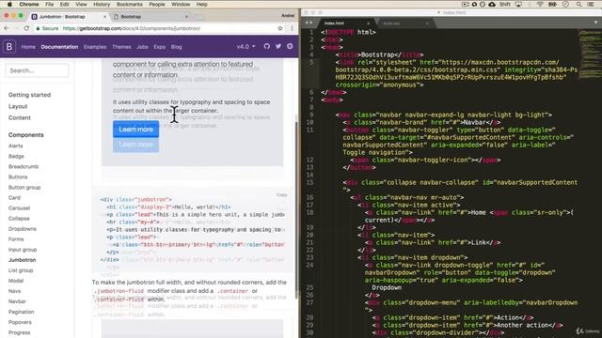Switch to the second editor file tab
This screenshot has height=338, width=602.
405,23
